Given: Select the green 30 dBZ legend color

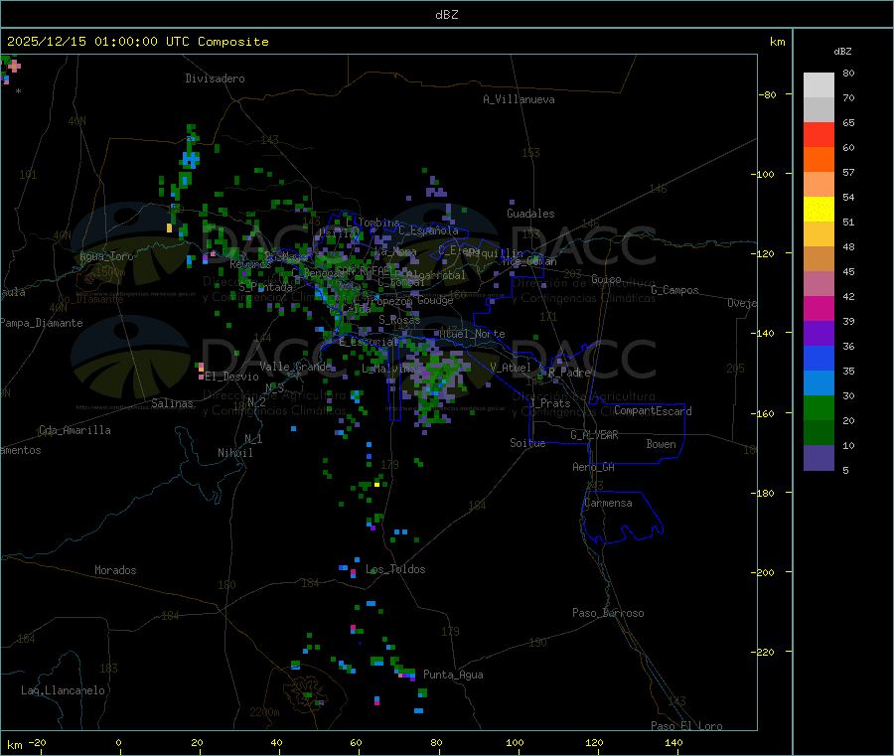Looking at the screenshot, I should (x=819, y=407).
